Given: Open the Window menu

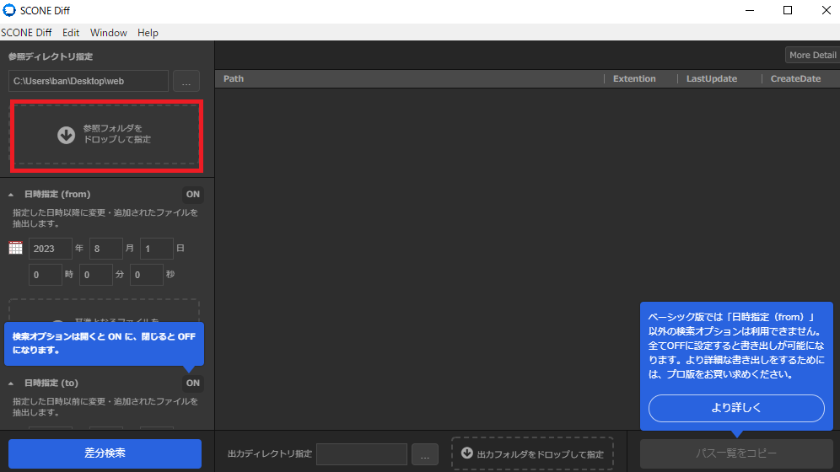Looking at the screenshot, I should pos(108,33).
